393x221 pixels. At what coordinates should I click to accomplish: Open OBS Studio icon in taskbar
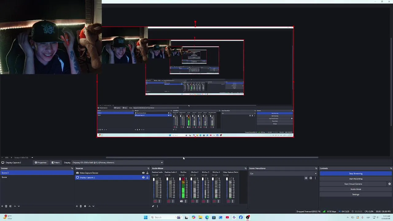click(x=248, y=217)
